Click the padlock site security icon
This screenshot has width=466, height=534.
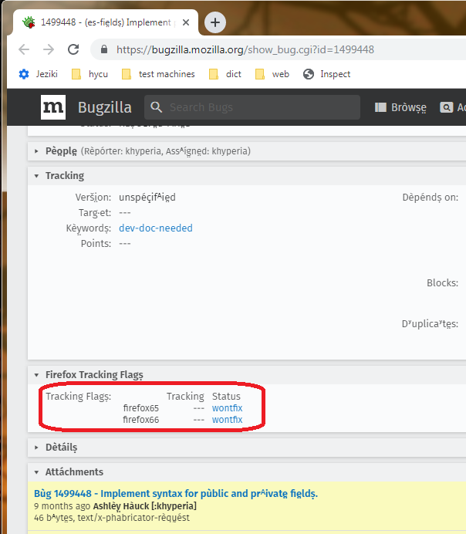pos(104,49)
